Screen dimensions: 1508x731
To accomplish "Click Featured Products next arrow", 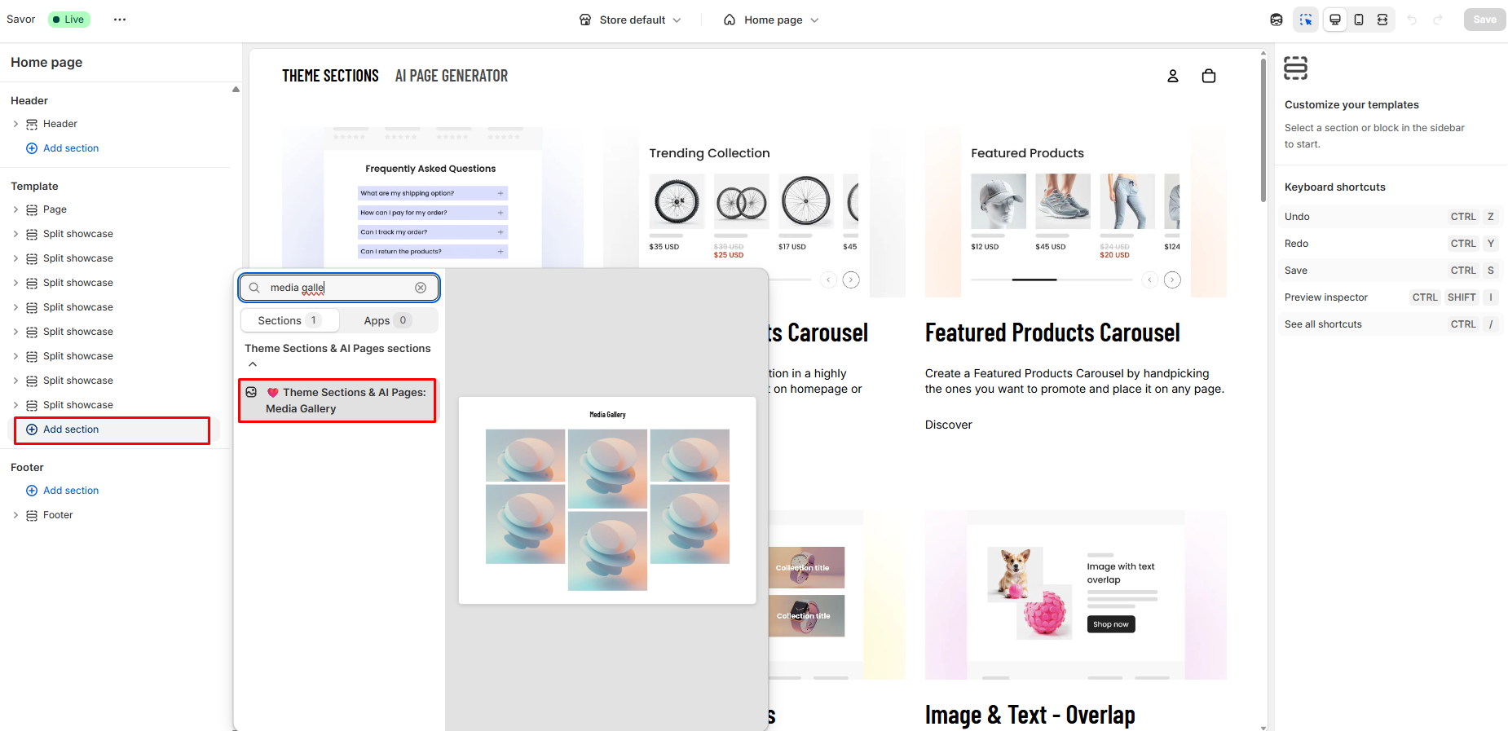I will coord(1172,280).
